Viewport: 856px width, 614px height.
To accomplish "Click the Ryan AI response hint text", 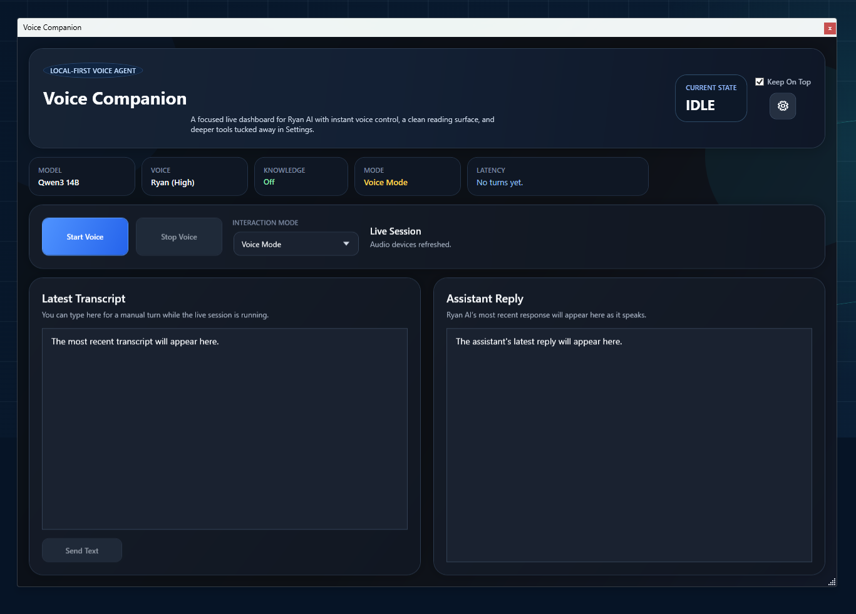I will pos(546,315).
